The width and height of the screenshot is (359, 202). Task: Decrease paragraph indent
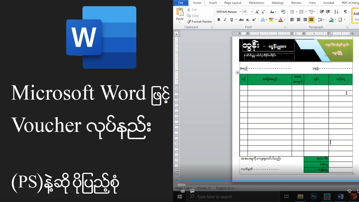pyautogui.click(x=321, y=12)
